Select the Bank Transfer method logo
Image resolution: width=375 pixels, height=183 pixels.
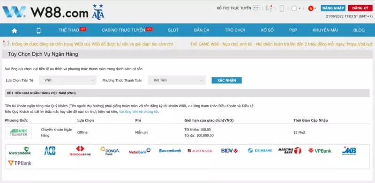pyautogui.click(x=18, y=132)
